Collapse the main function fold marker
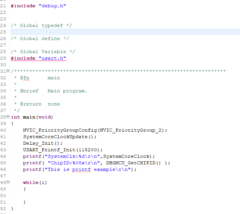The image size is (240, 214). (x=8, y=117)
